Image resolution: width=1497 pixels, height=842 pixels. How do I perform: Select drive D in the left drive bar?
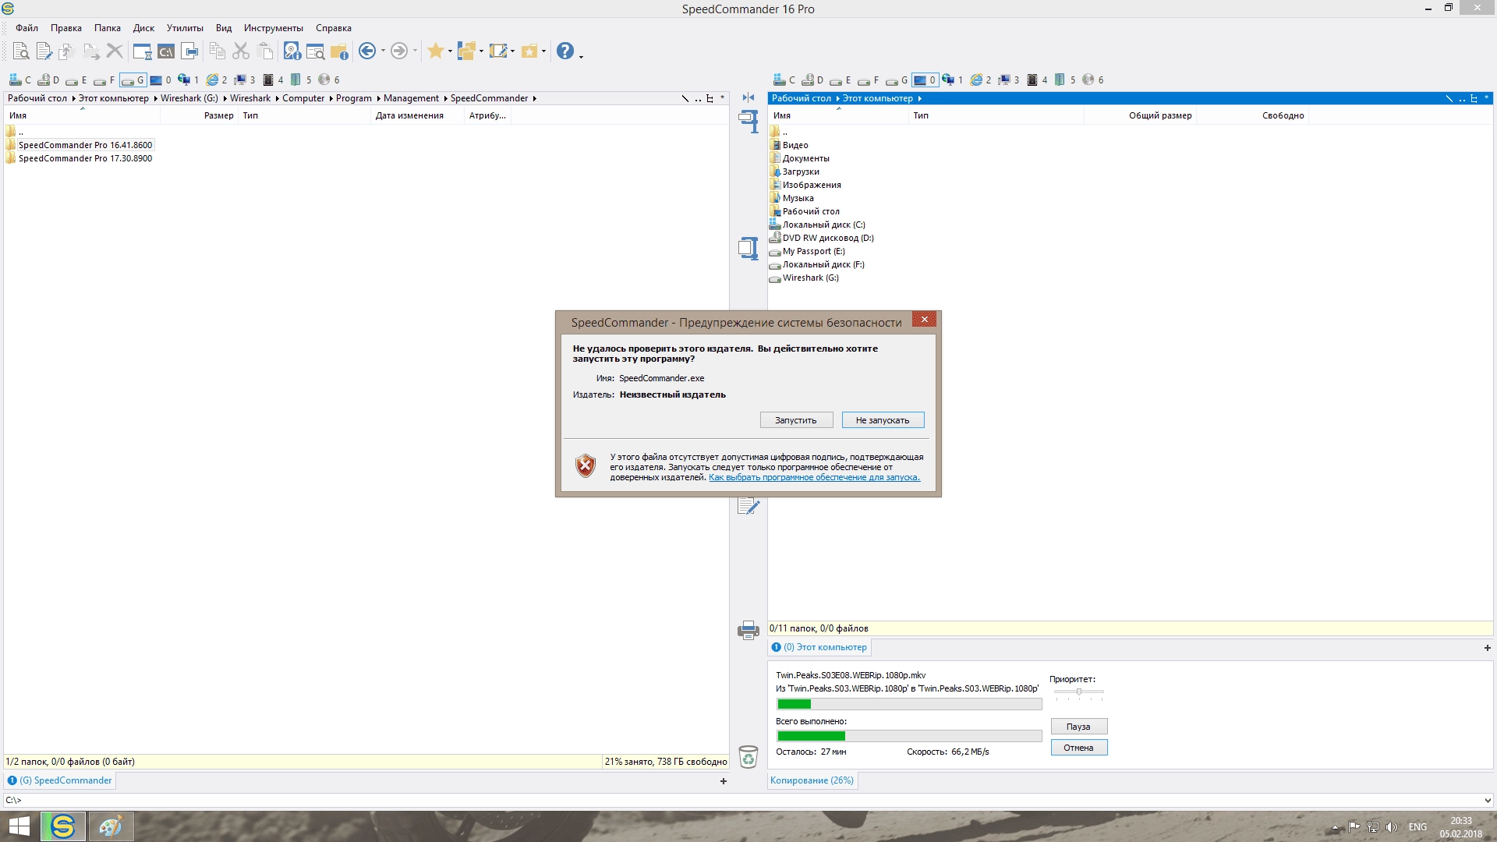48,80
